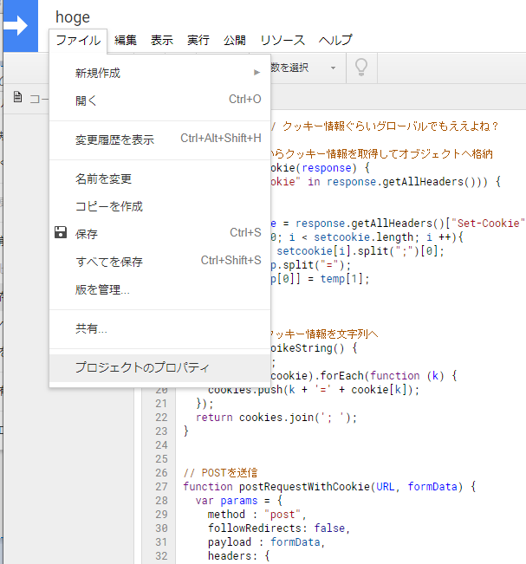Open the 表示 menu
526x564 pixels.
162,40
